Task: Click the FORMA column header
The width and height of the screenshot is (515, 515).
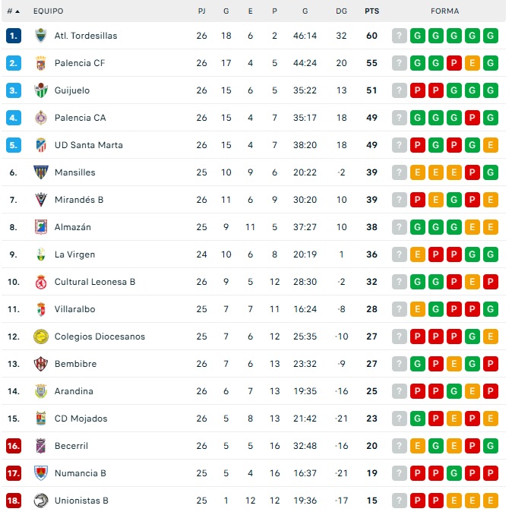Action: tap(444, 11)
